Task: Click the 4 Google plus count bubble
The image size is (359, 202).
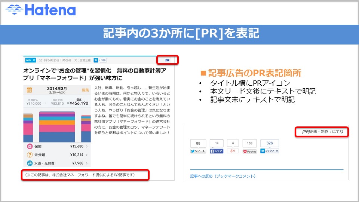Action: [x=233, y=143]
